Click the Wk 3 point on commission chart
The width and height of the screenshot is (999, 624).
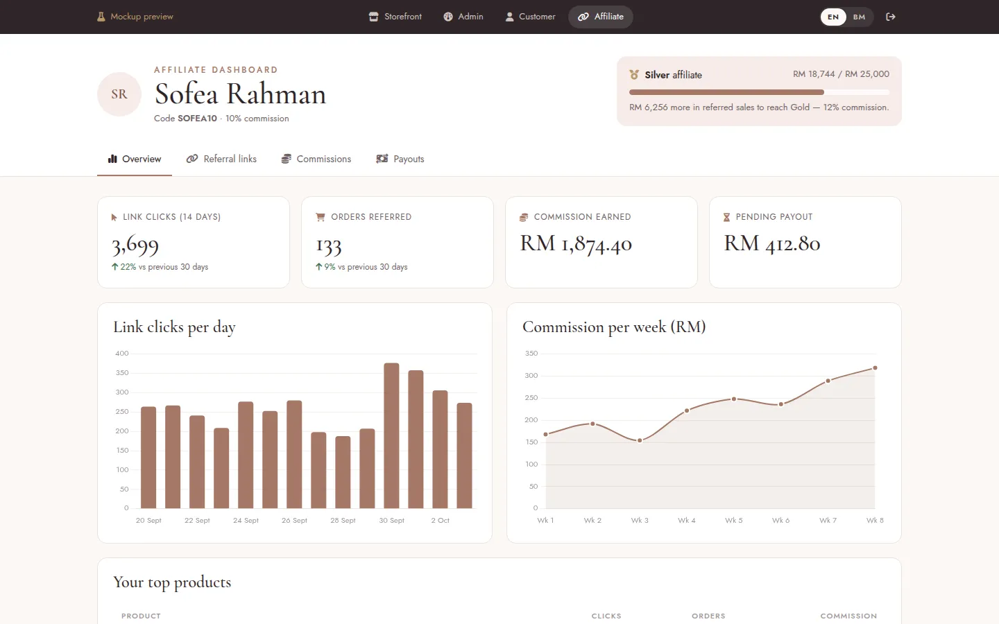[x=640, y=440]
